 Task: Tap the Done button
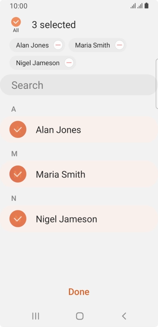[x=79, y=292]
